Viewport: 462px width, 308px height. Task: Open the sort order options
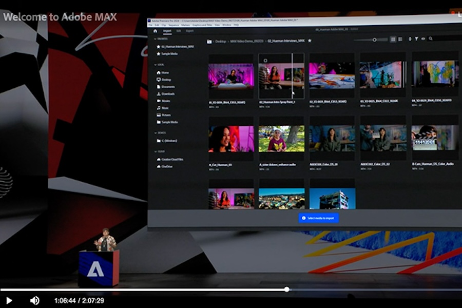tap(410, 39)
